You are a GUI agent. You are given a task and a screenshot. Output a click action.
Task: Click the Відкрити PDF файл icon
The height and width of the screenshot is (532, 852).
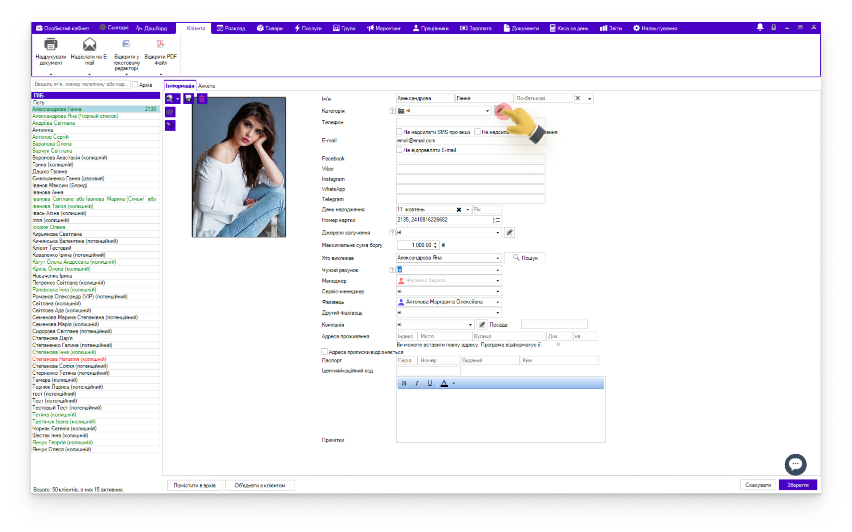pyautogui.click(x=160, y=44)
